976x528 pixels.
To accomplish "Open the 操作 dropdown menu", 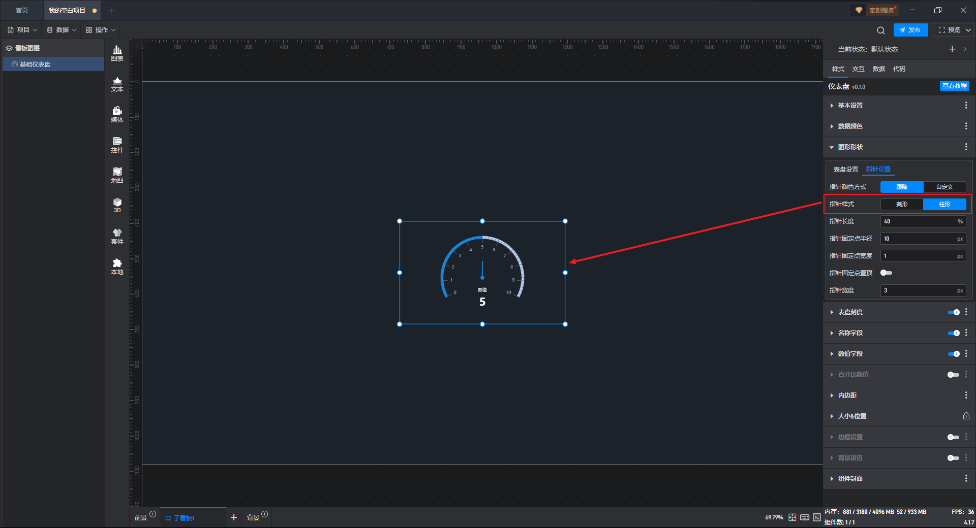I will click(x=101, y=30).
